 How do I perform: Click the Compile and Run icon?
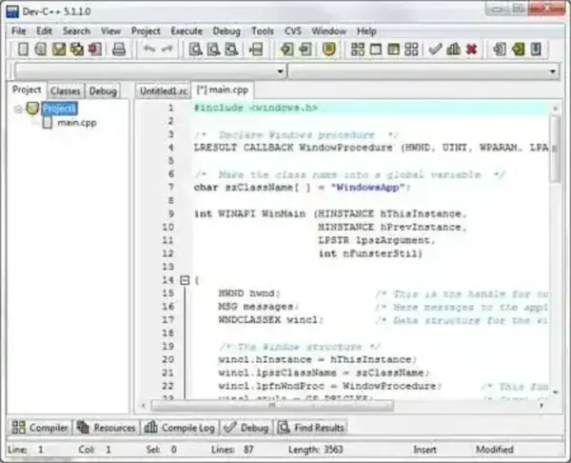click(x=393, y=49)
